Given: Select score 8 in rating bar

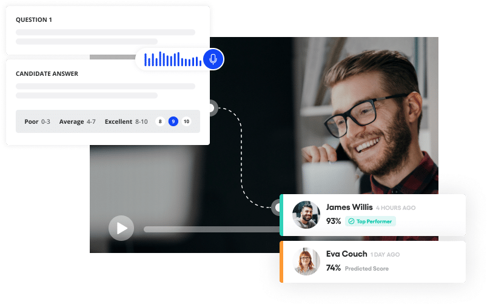Looking at the screenshot, I should (x=160, y=121).
